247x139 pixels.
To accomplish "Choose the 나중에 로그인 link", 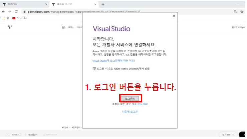I will [130, 112].
